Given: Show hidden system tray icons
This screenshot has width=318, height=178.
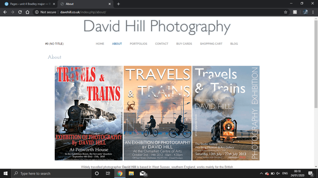Looking at the screenshot, I should (261, 174).
